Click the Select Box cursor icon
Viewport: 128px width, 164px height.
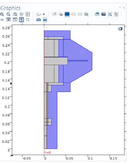click(110, 14)
